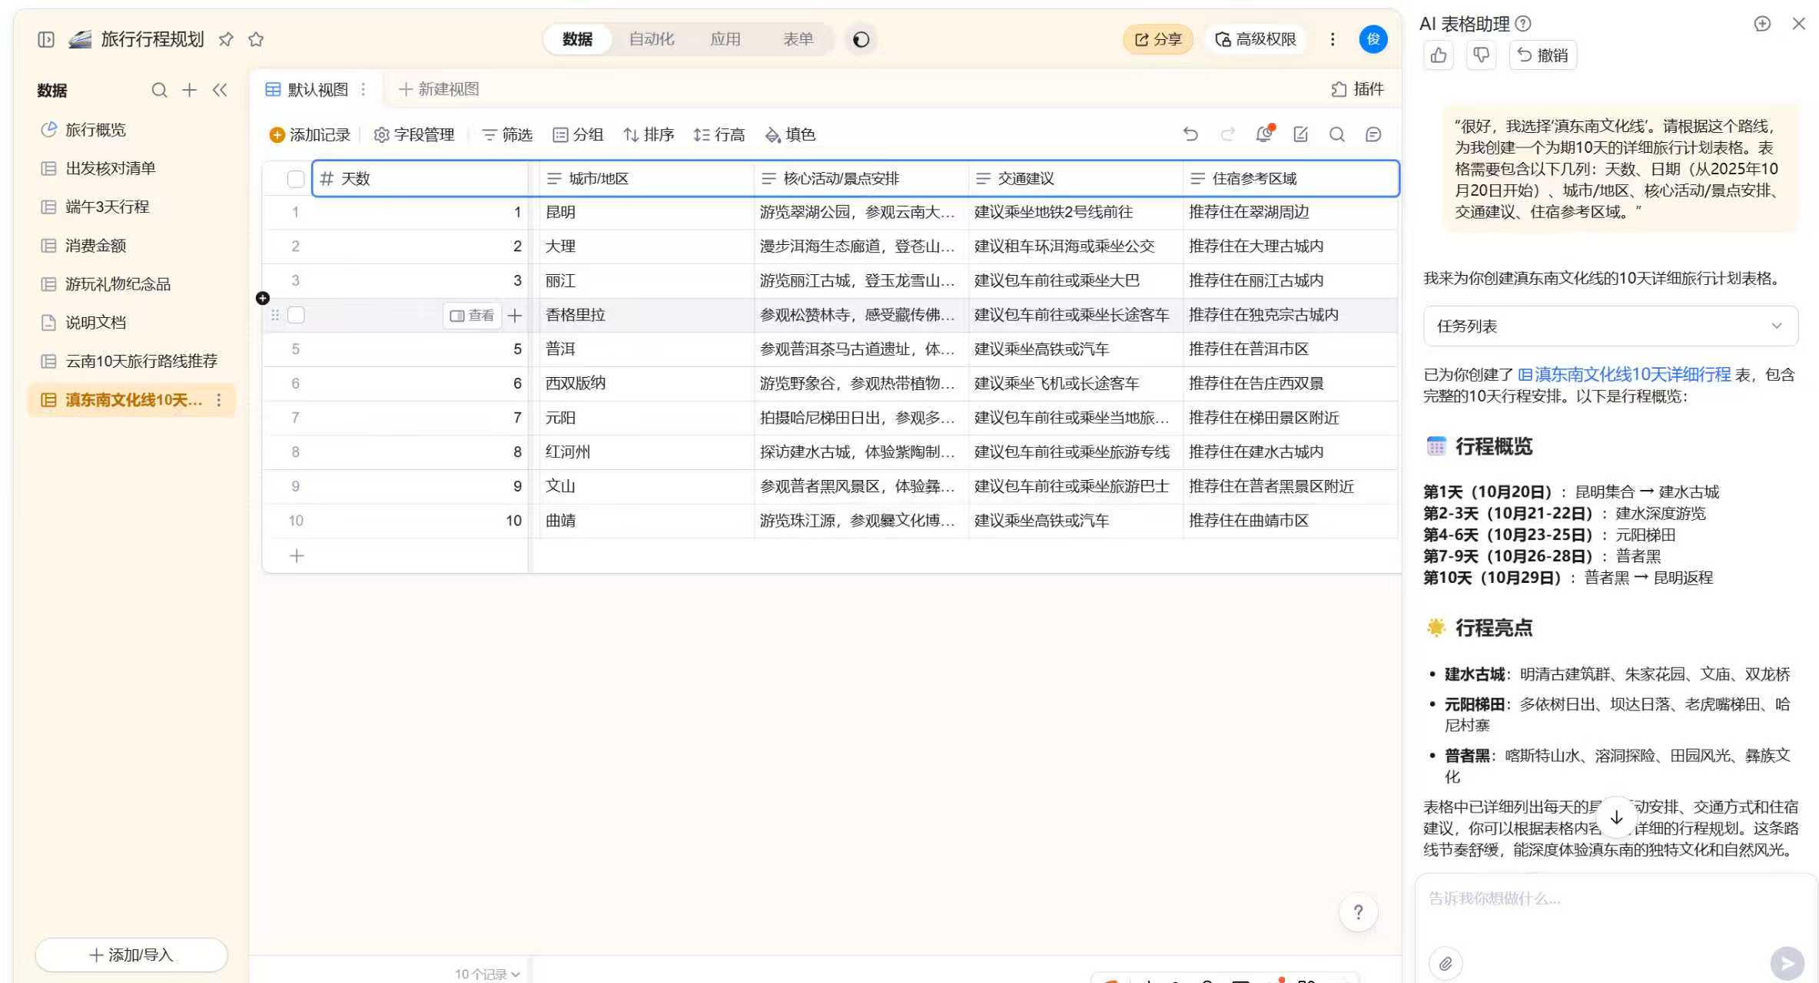Check the checkbox on the 香格里拉 row
Viewport: 1819px width, 983px height.
[296, 315]
